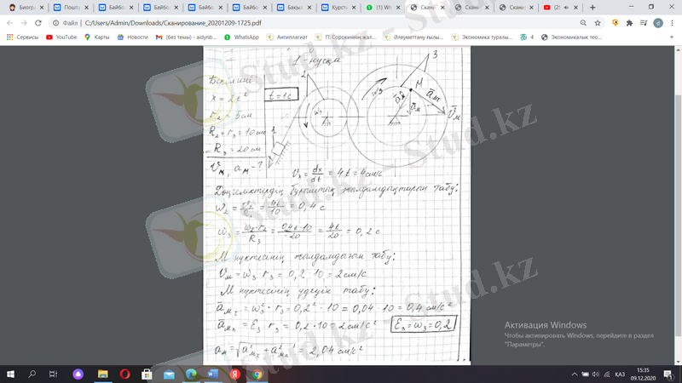Bookmark this page with the star icon
This screenshot has width=682, height=383.
pos(598,23)
